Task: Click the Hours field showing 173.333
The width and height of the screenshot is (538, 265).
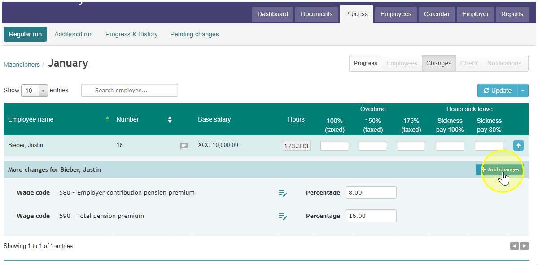Action: pyautogui.click(x=296, y=146)
